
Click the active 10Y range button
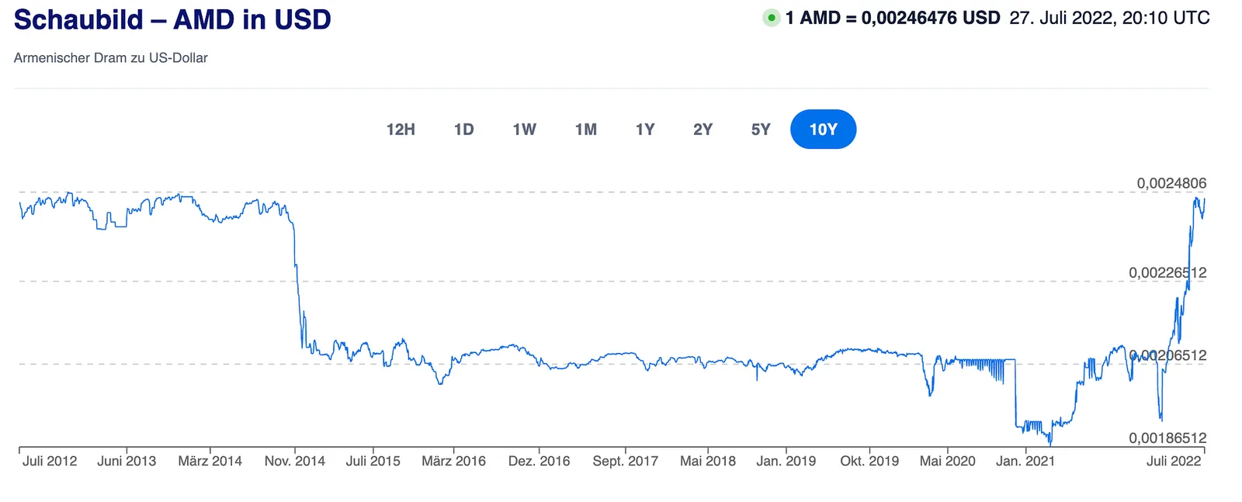click(x=824, y=130)
